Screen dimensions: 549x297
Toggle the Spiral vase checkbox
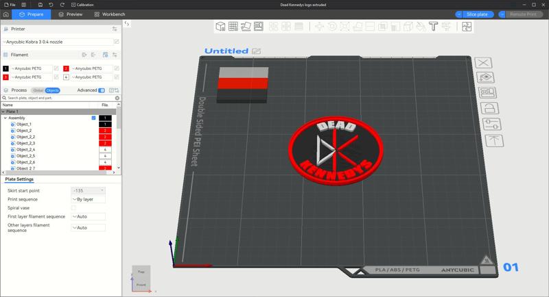(x=73, y=208)
